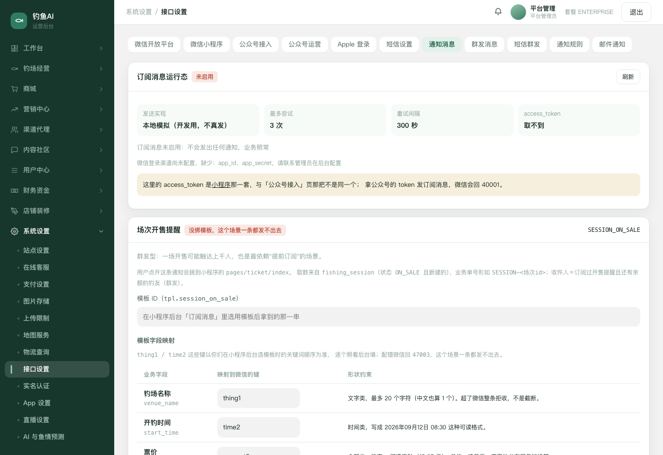Click the 营销中心 trend icon
The height and width of the screenshot is (455, 663).
[15, 109]
